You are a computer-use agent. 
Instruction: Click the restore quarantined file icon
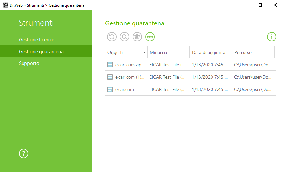tap(112, 37)
